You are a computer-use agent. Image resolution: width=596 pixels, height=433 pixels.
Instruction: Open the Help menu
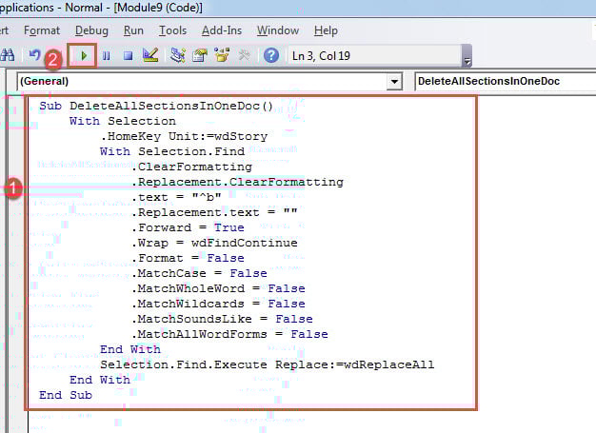[x=326, y=30]
